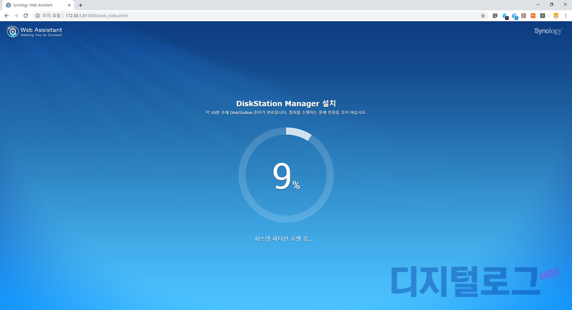The height and width of the screenshot is (310, 572).
Task: Reload the page with the refresh icon
Action: (26, 15)
